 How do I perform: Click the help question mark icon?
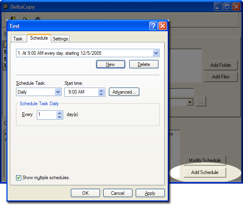[x=153, y=26]
